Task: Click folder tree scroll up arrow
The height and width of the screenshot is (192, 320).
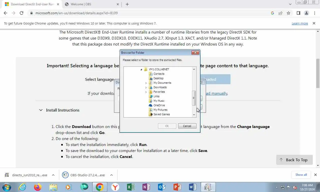Action: 194,69
